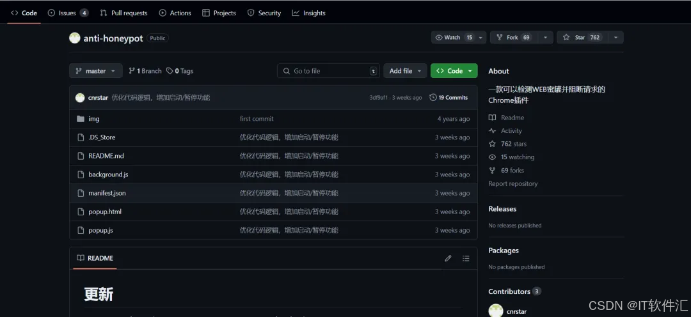
Task: Open the Star lists dropdown arrow
Action: [616, 38]
